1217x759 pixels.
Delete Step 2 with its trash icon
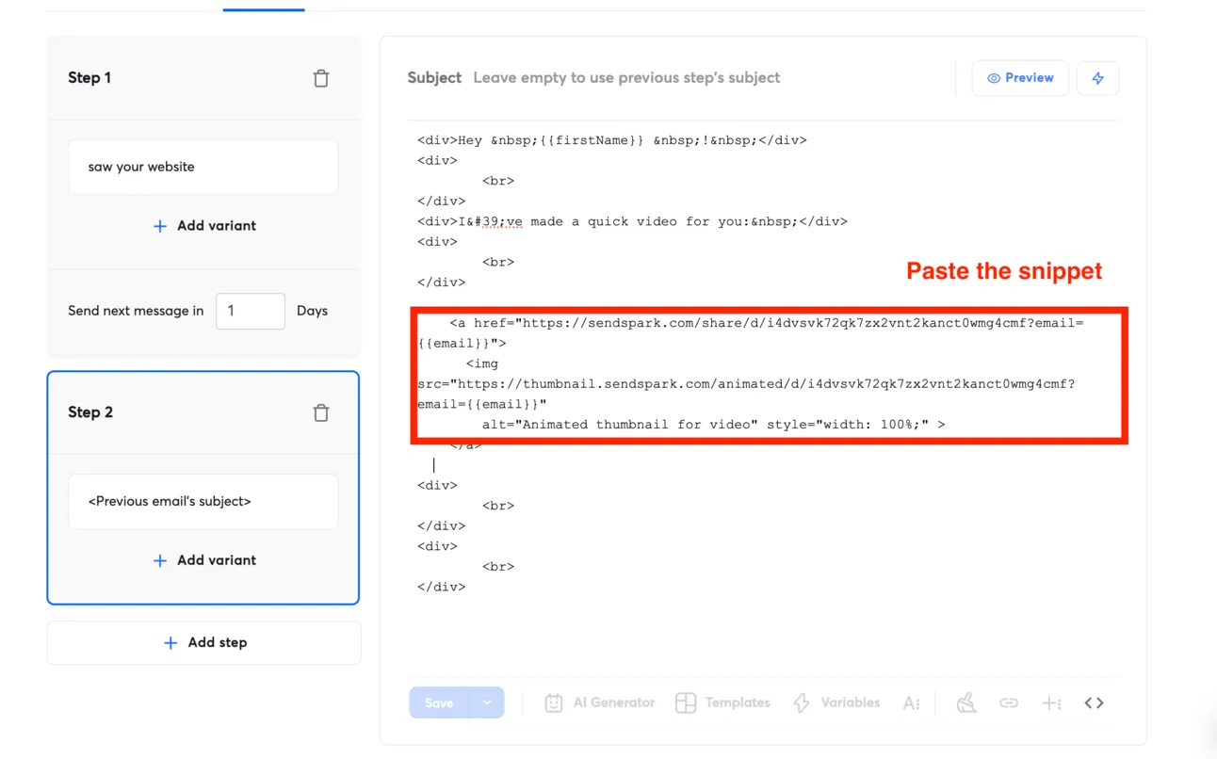321,412
